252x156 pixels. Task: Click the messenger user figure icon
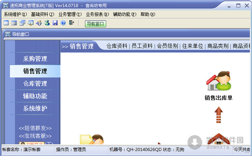click(47, 23)
